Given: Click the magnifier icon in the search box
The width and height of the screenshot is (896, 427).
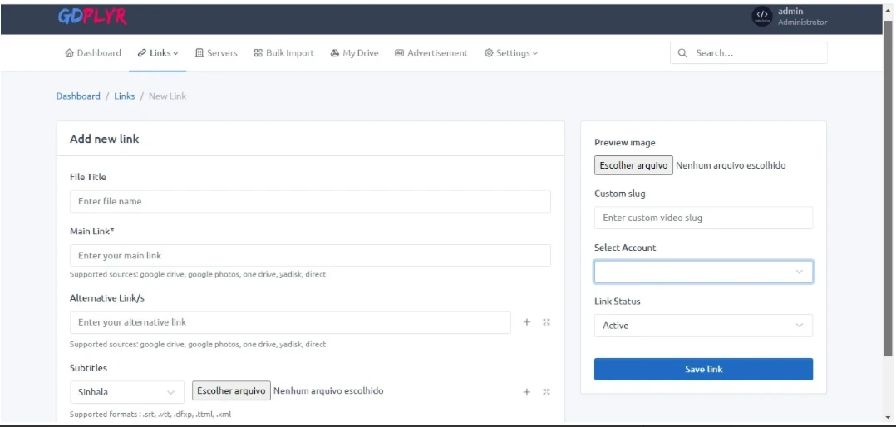Looking at the screenshot, I should click(683, 53).
